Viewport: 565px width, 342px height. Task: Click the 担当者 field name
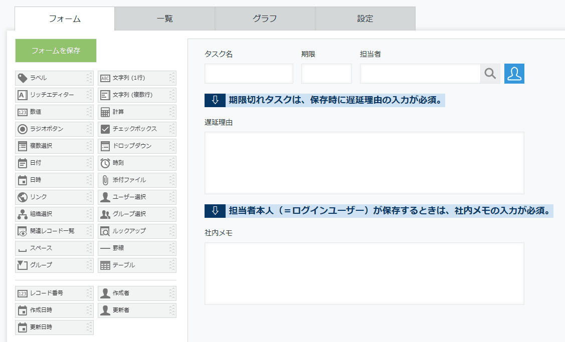[x=370, y=54]
